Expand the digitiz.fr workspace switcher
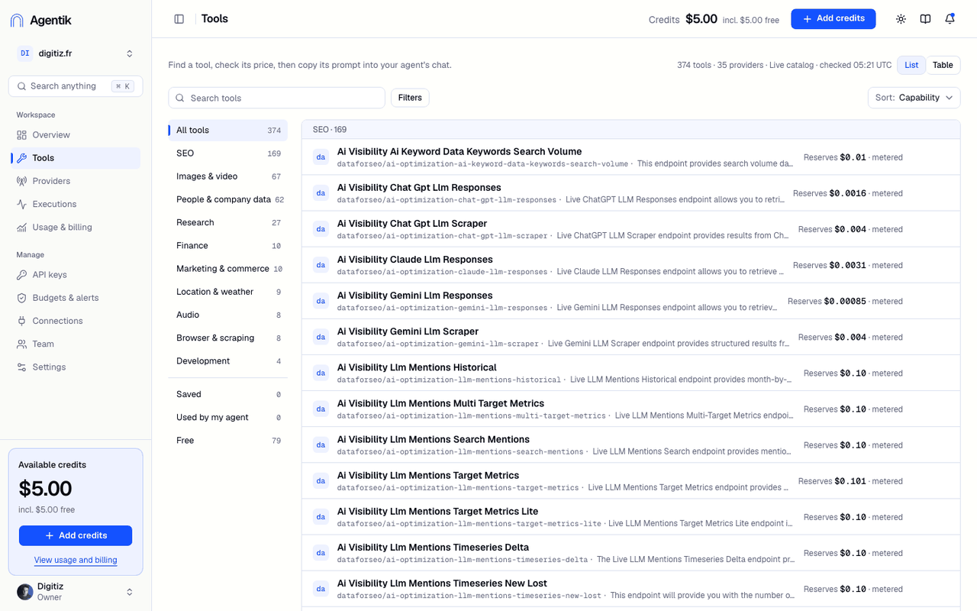Viewport: 977px width, 611px height. click(76, 53)
